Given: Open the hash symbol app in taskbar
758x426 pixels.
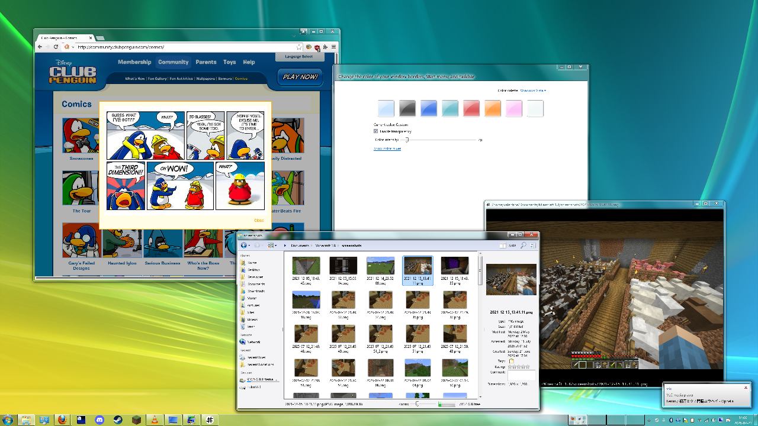Looking at the screenshot, I should [x=209, y=419].
